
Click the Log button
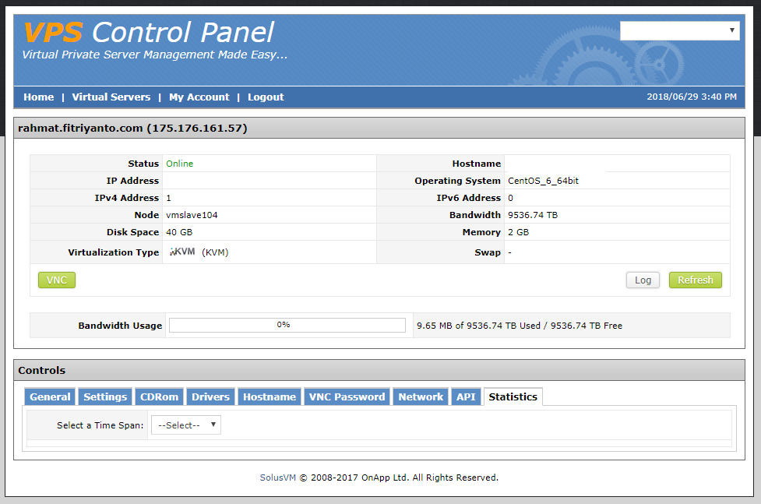(643, 280)
